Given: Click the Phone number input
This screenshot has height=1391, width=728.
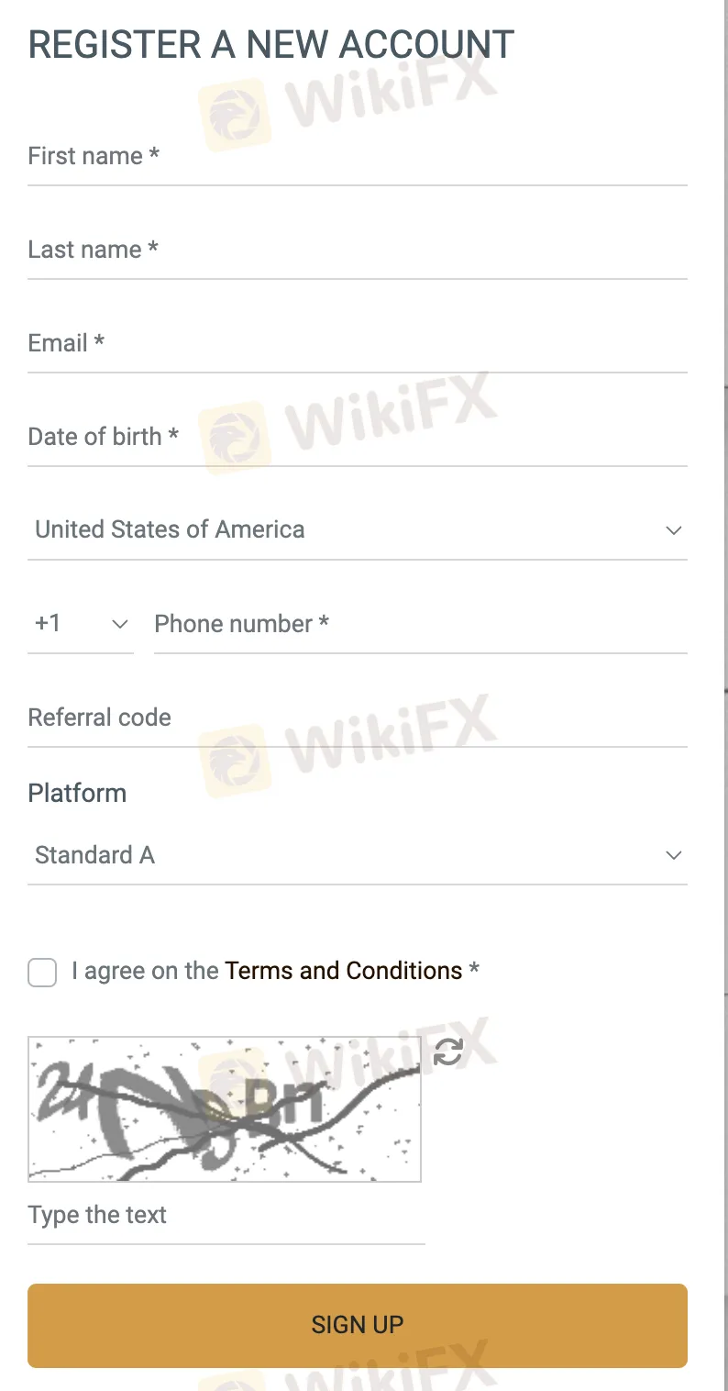Looking at the screenshot, I should [x=420, y=625].
